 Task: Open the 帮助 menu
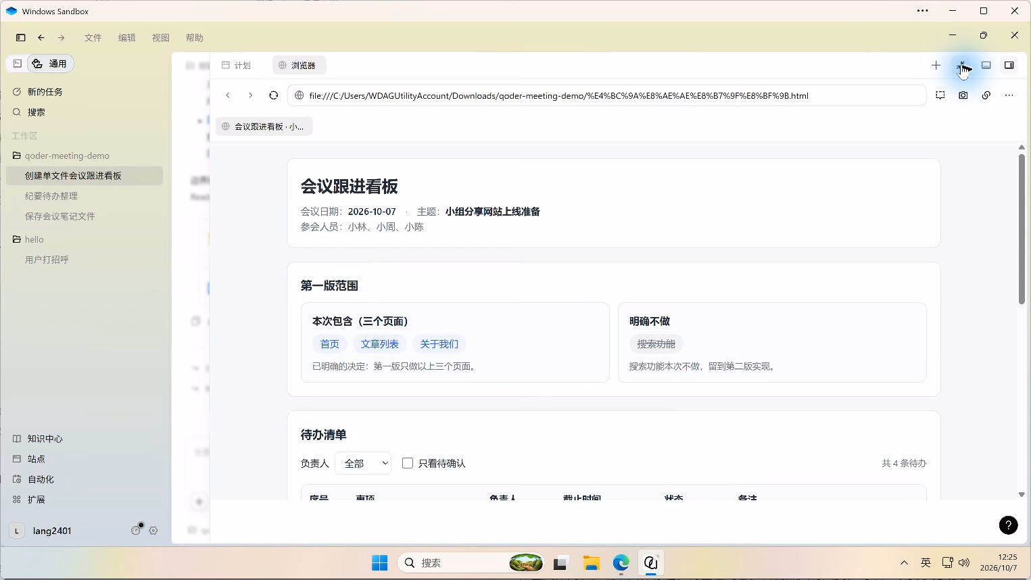pyautogui.click(x=195, y=38)
